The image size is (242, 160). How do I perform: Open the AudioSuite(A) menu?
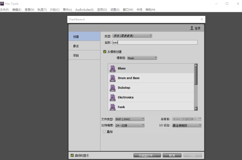pos(85,10)
